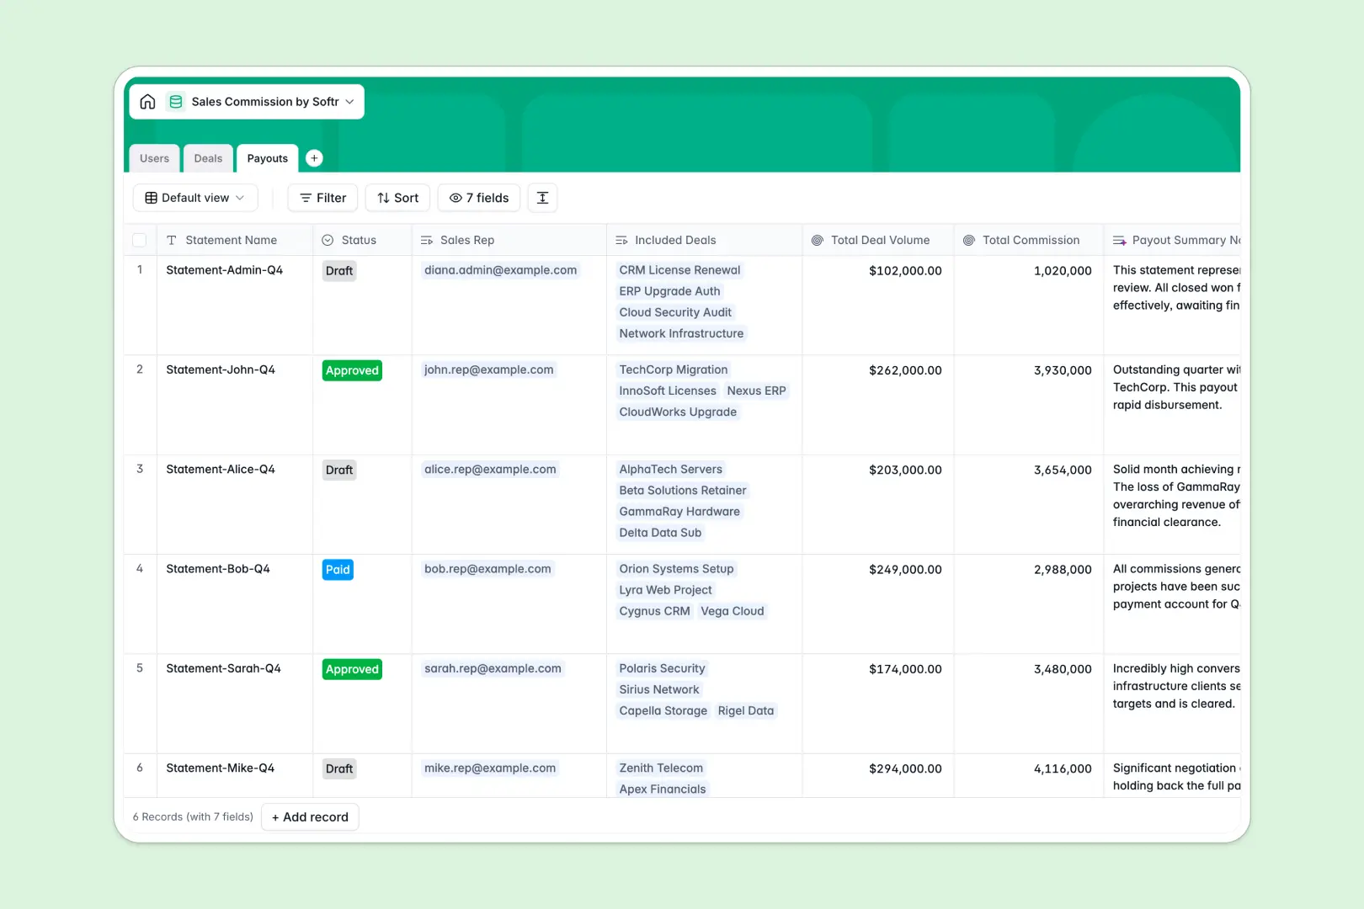Click the eye icon on 7 fields button
The image size is (1364, 909).
455,198
